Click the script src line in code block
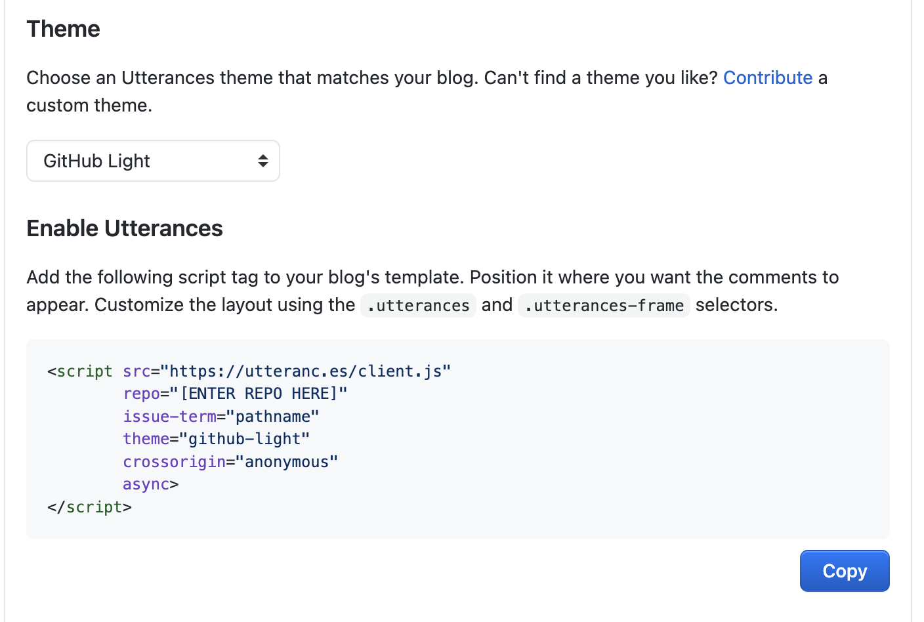The image size is (924, 622). click(x=249, y=371)
